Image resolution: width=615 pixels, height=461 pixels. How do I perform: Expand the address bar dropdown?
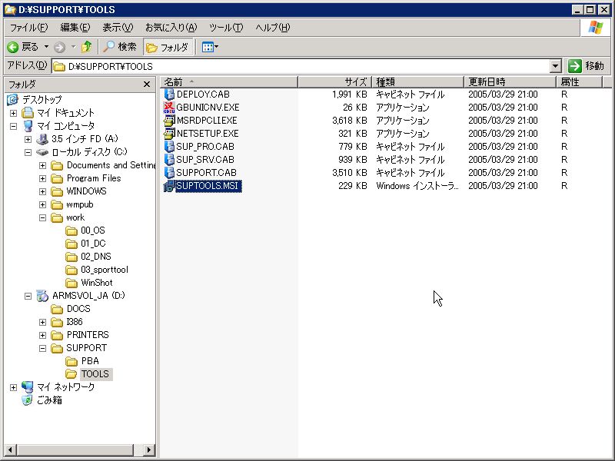(555, 66)
